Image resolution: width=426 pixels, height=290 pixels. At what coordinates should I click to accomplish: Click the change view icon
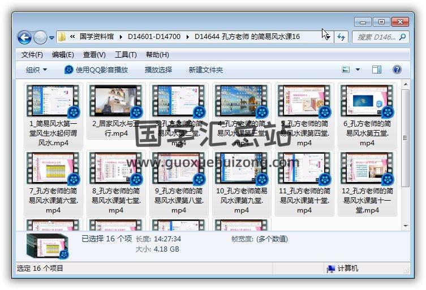tap(346, 70)
